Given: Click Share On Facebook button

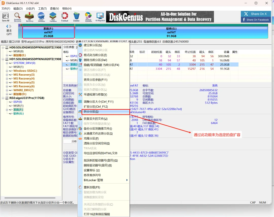Looking at the screenshot, I should [256, 20].
